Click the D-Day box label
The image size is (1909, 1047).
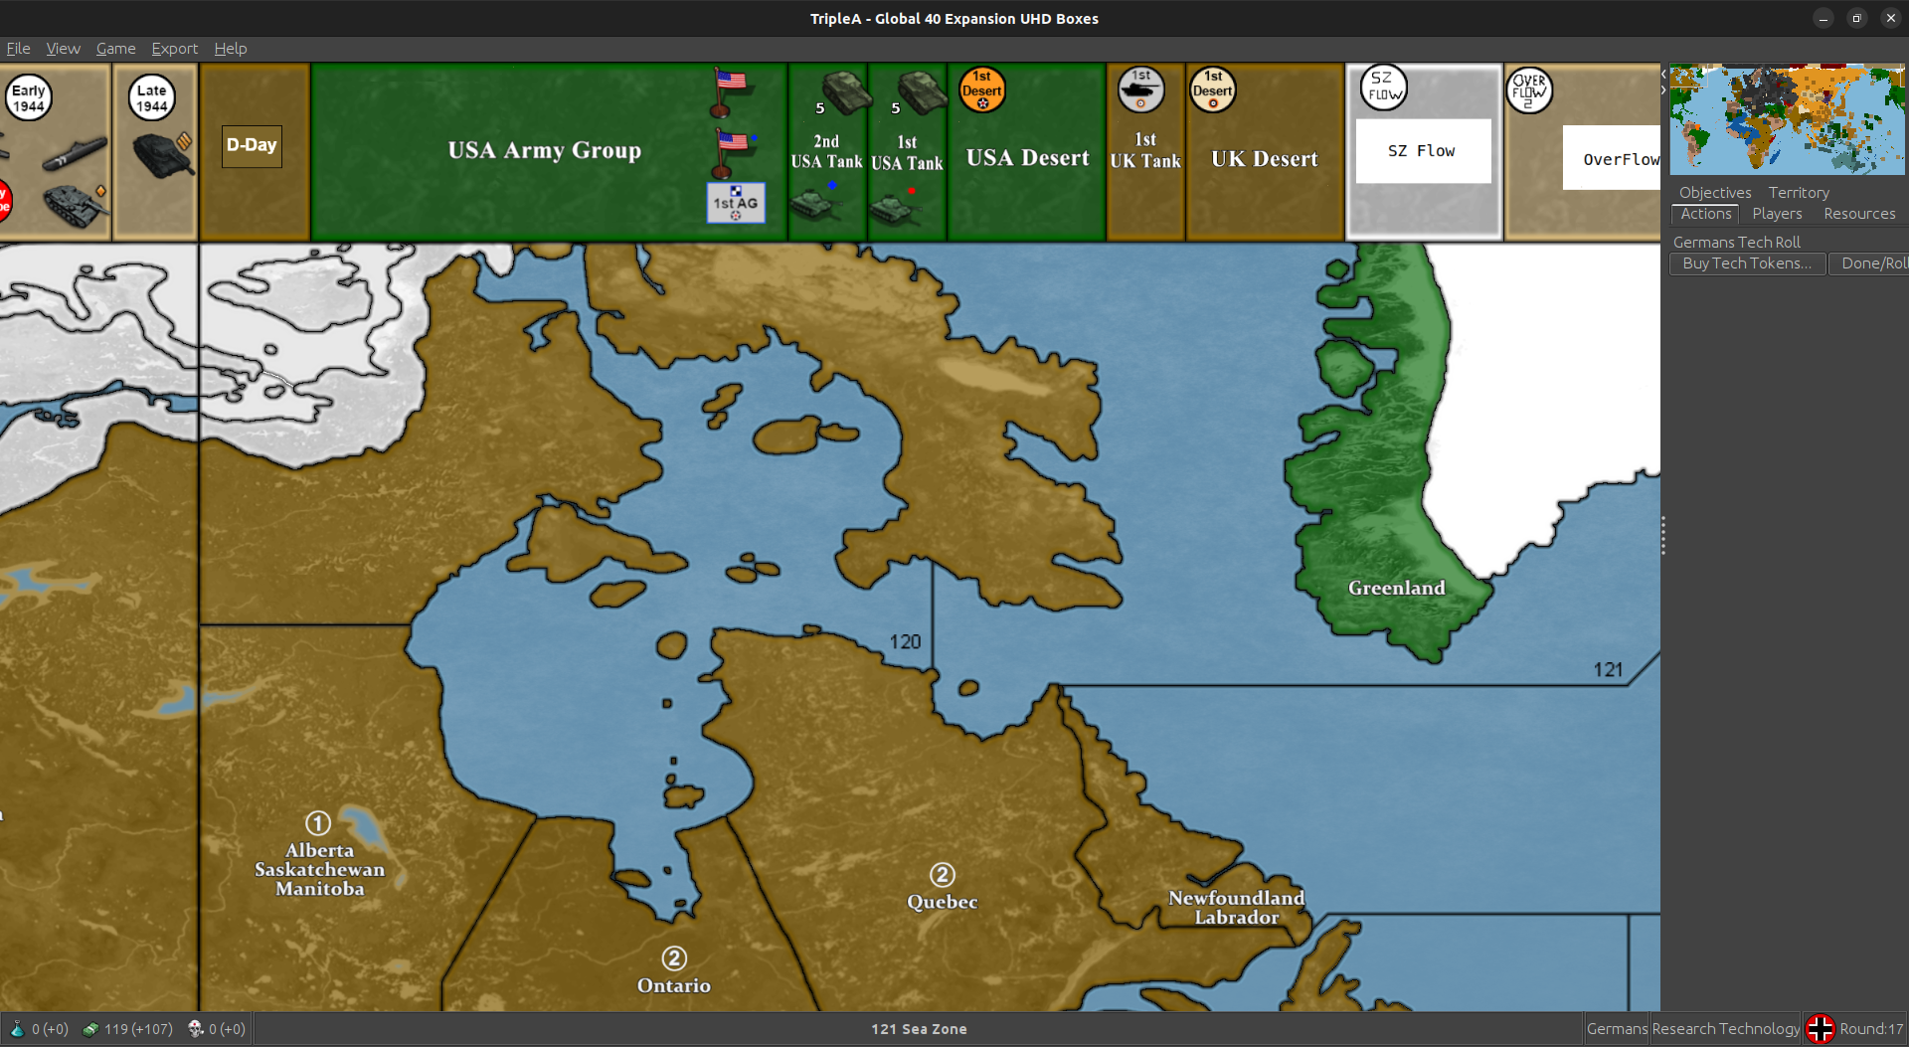(252, 145)
